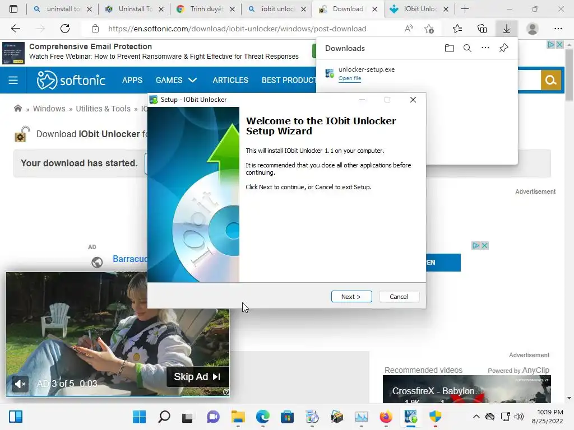This screenshot has height=430, width=574.
Task: Open BEST PRODUCTS in Softonic navigation
Action: coord(289,80)
